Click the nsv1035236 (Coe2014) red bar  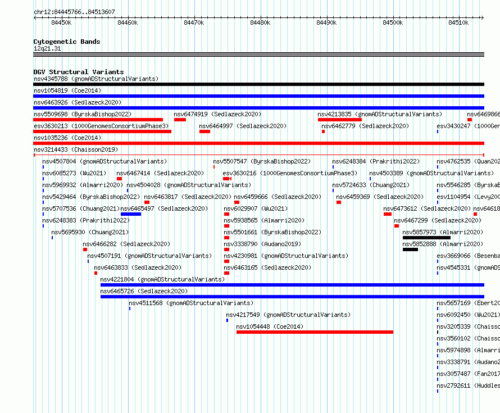click(258, 143)
